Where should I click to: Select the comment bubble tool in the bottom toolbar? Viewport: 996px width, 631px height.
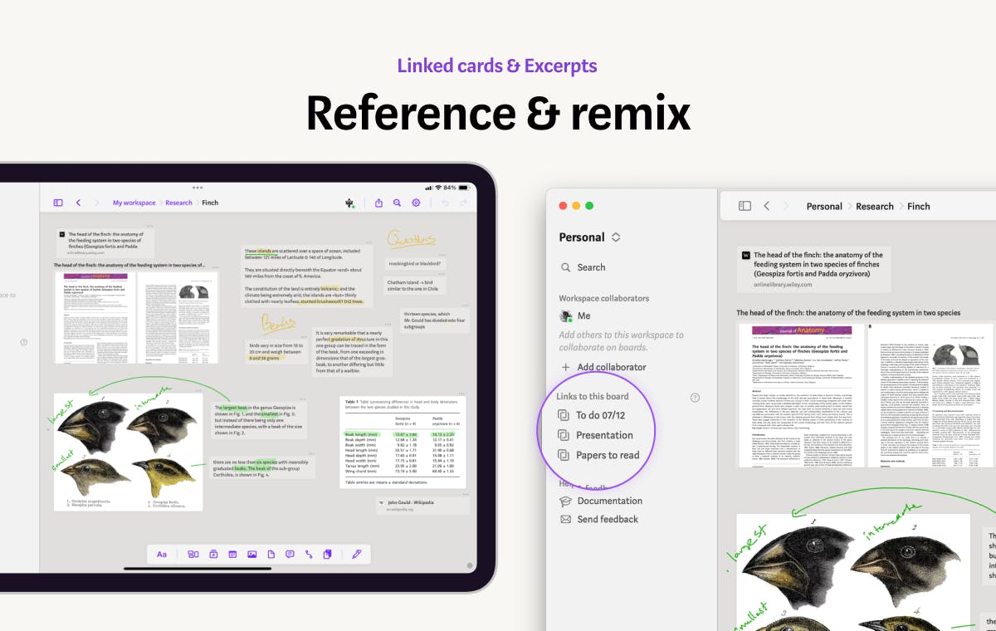[290, 554]
